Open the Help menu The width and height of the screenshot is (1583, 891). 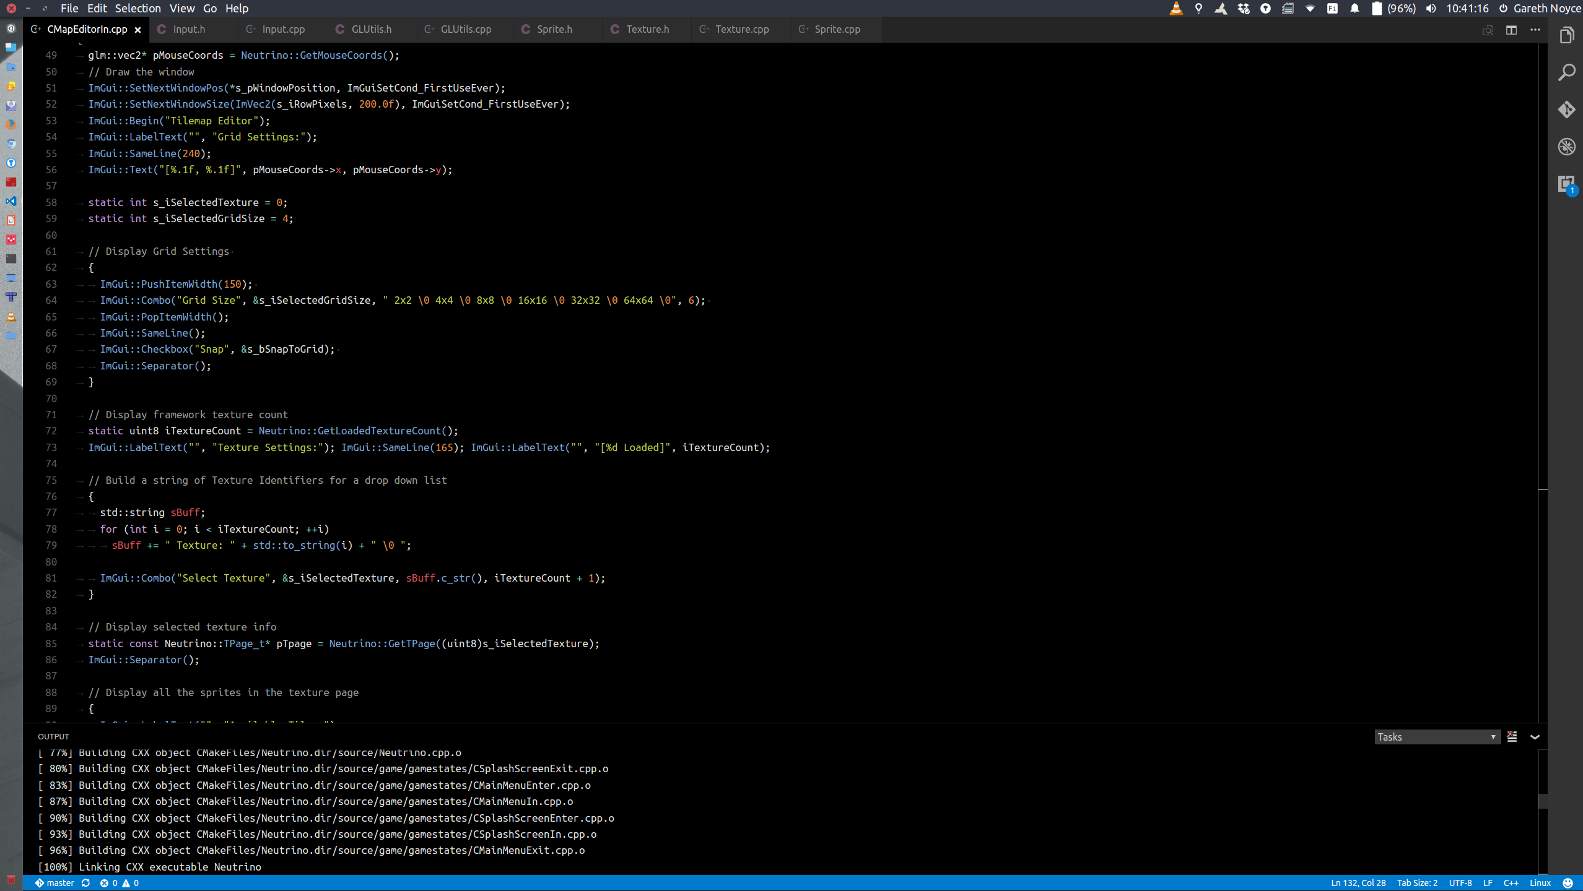coord(237,8)
